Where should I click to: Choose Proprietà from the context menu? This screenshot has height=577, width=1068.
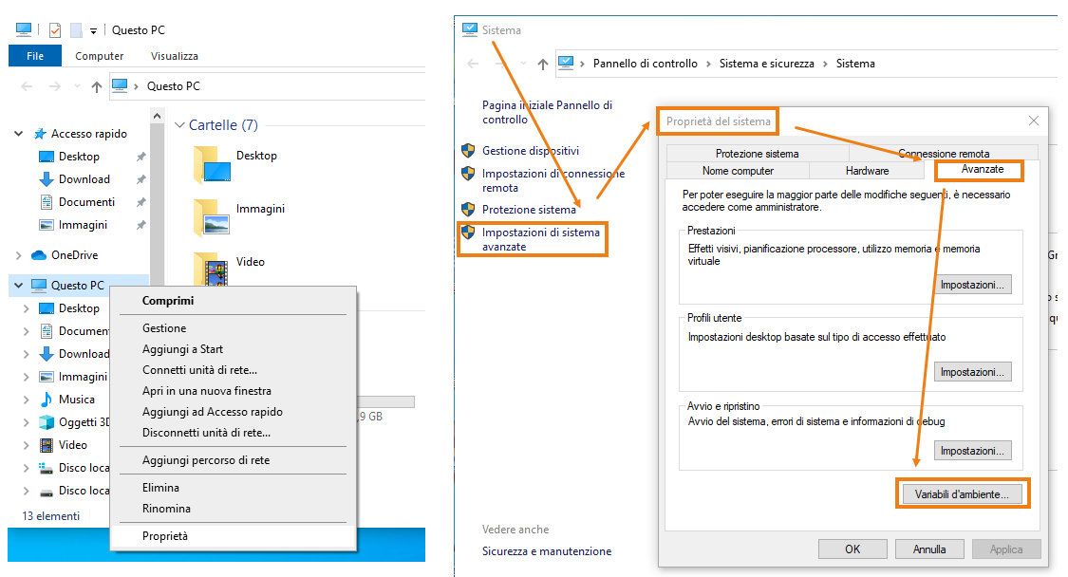click(165, 536)
